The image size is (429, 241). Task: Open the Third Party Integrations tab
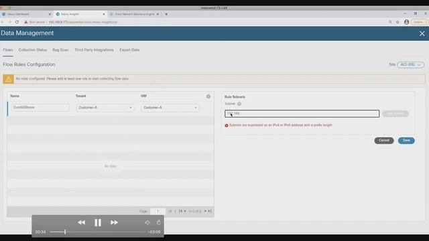tap(94, 50)
